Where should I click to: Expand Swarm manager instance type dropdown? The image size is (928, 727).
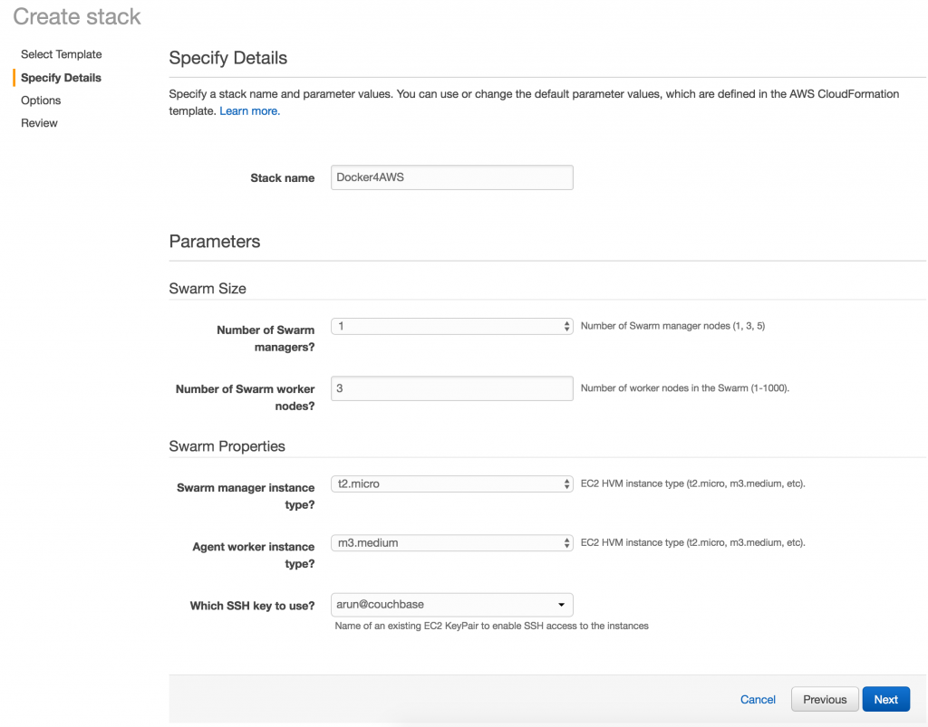tap(451, 484)
